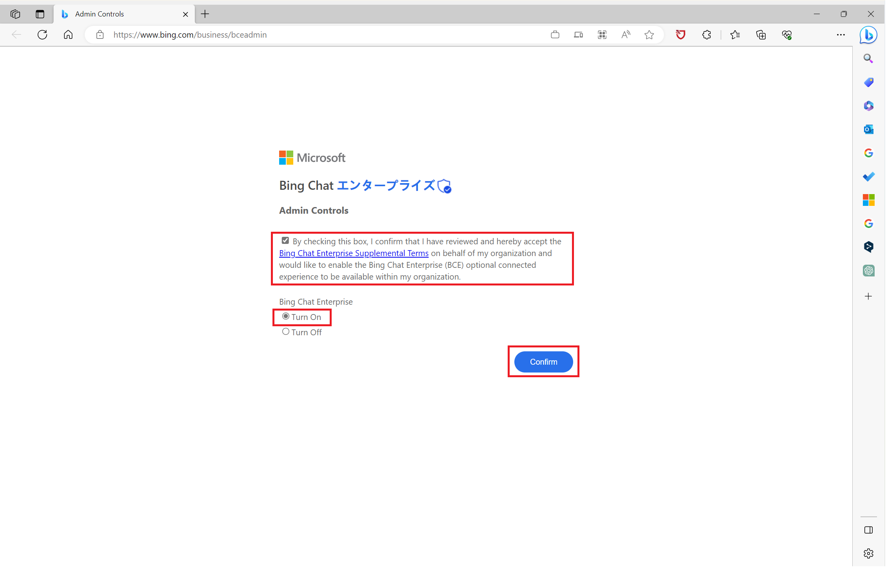Image resolution: width=886 pixels, height=567 pixels.
Task: View site information lock icon
Action: click(x=100, y=35)
